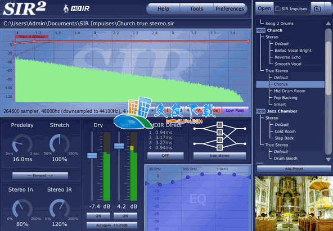Click the Open button

tap(264, 8)
